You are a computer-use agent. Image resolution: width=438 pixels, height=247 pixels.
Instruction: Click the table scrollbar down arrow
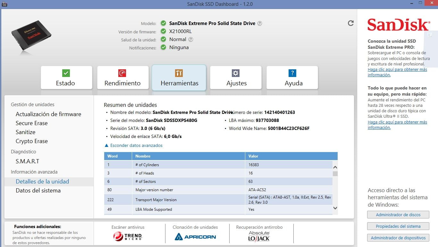pyautogui.click(x=335, y=208)
